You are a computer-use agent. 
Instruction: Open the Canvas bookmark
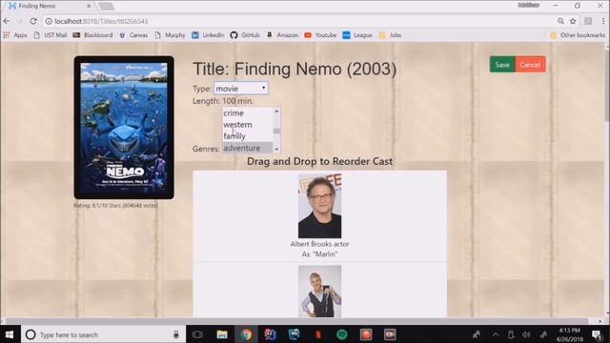tap(133, 35)
